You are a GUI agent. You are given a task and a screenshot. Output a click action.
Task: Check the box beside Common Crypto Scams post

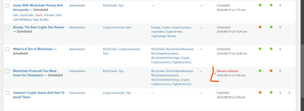8,93
